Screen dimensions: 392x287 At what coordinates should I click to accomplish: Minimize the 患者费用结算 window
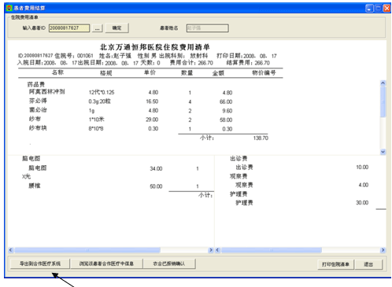point(369,9)
